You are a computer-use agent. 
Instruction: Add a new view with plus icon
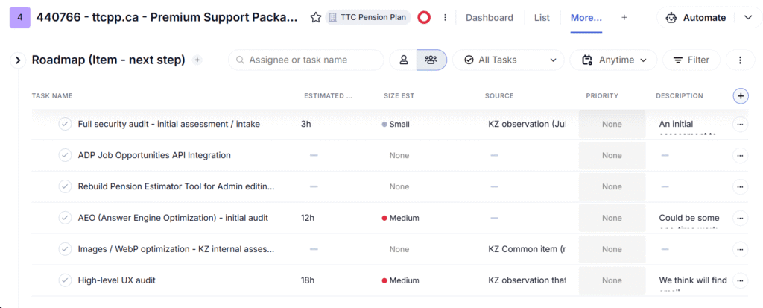[x=624, y=18]
